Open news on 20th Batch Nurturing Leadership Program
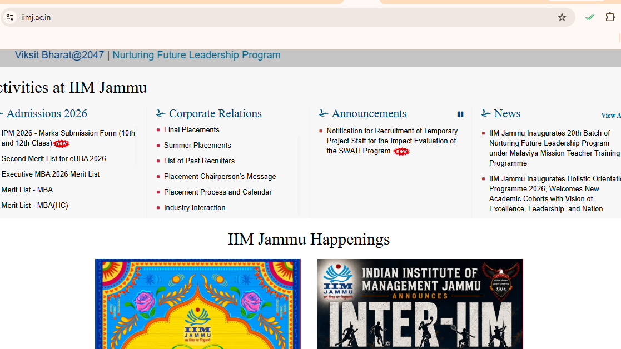Viewport: 621px width, 349px height. point(554,148)
